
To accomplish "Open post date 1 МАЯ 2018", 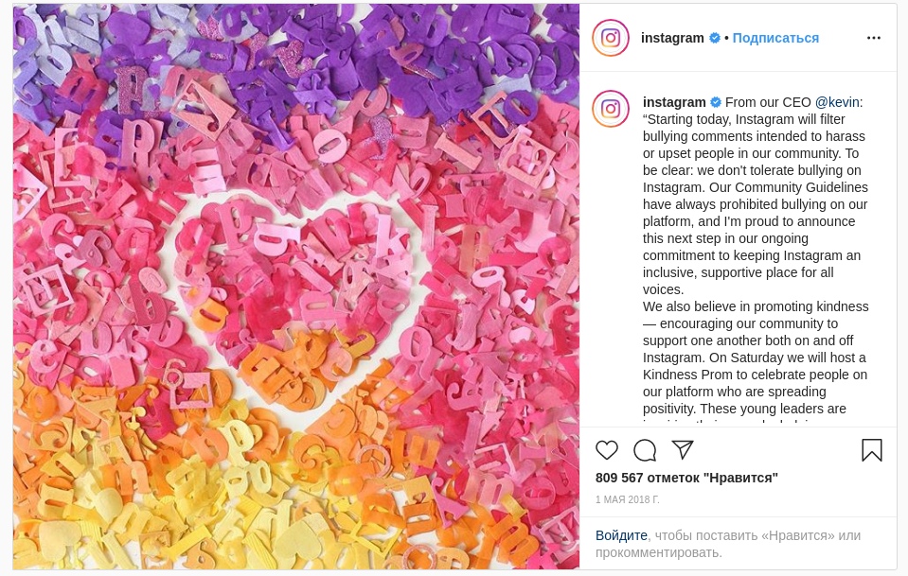I will point(627,499).
